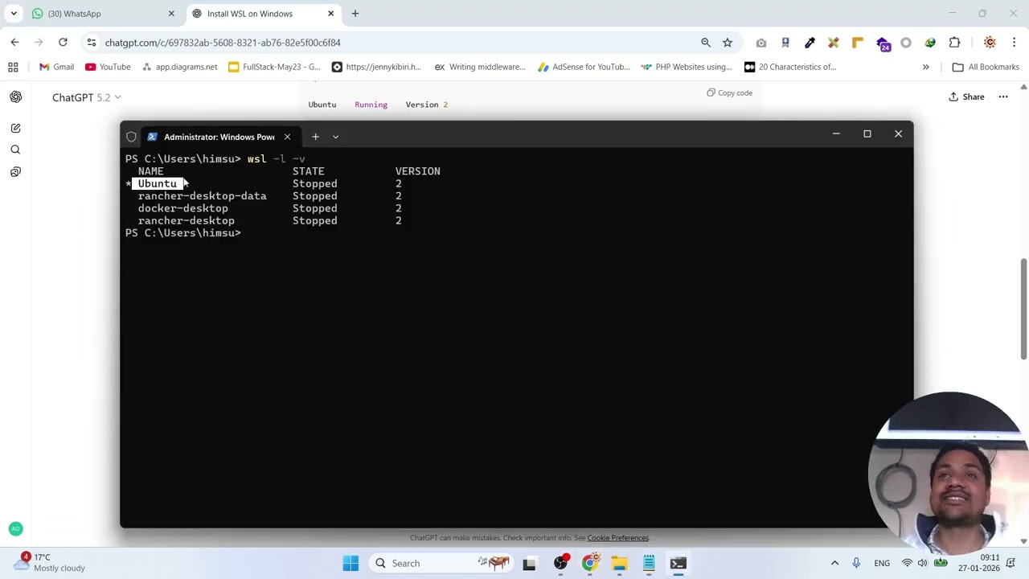Open YouTube bookmark
The height and width of the screenshot is (579, 1029).
pos(108,67)
